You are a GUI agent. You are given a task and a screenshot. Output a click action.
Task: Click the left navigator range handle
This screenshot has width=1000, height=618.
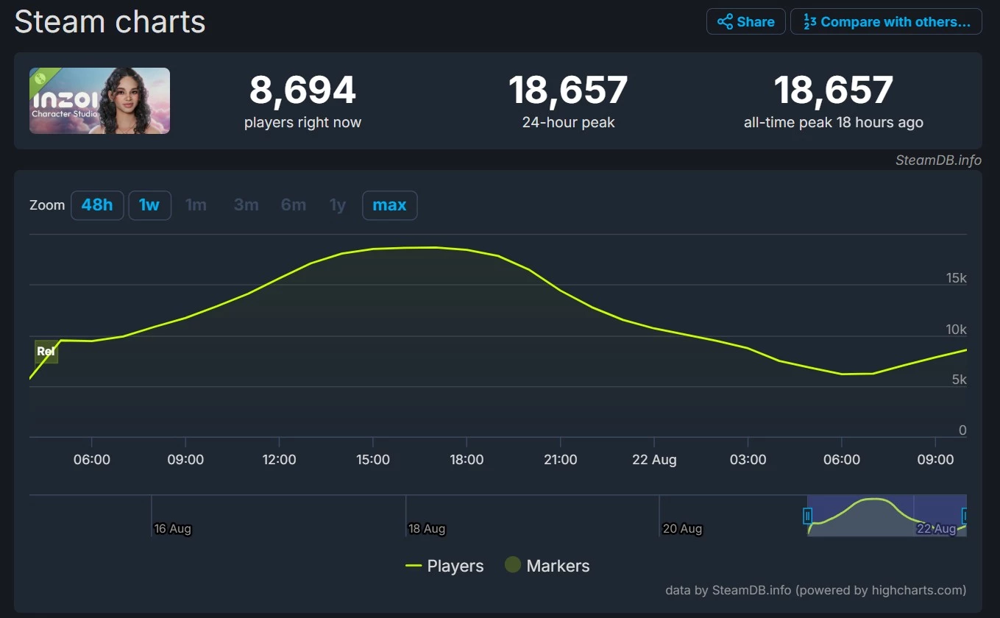point(807,516)
